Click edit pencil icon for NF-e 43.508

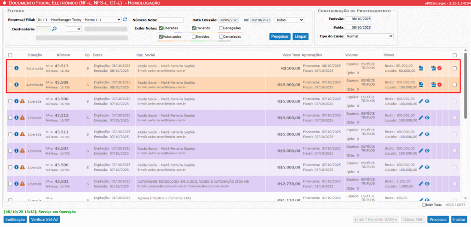coord(421,101)
